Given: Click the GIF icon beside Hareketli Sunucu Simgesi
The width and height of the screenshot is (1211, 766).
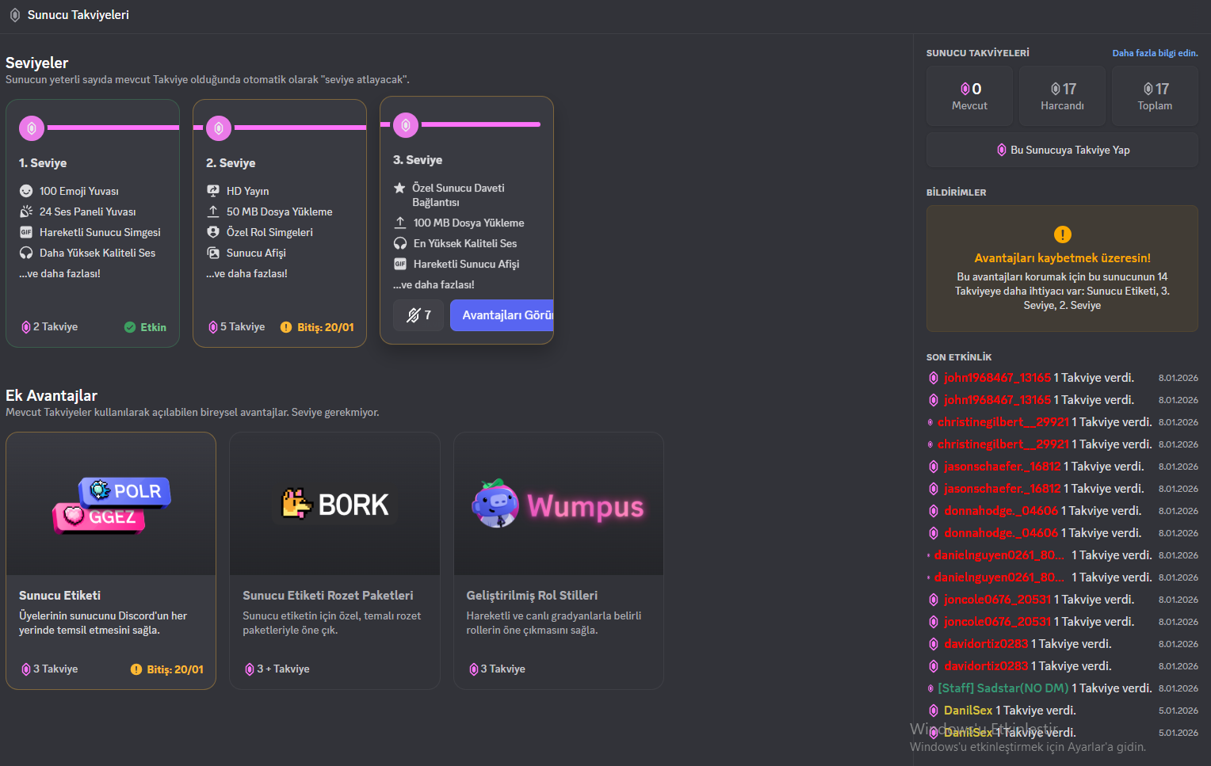Looking at the screenshot, I should tap(26, 232).
